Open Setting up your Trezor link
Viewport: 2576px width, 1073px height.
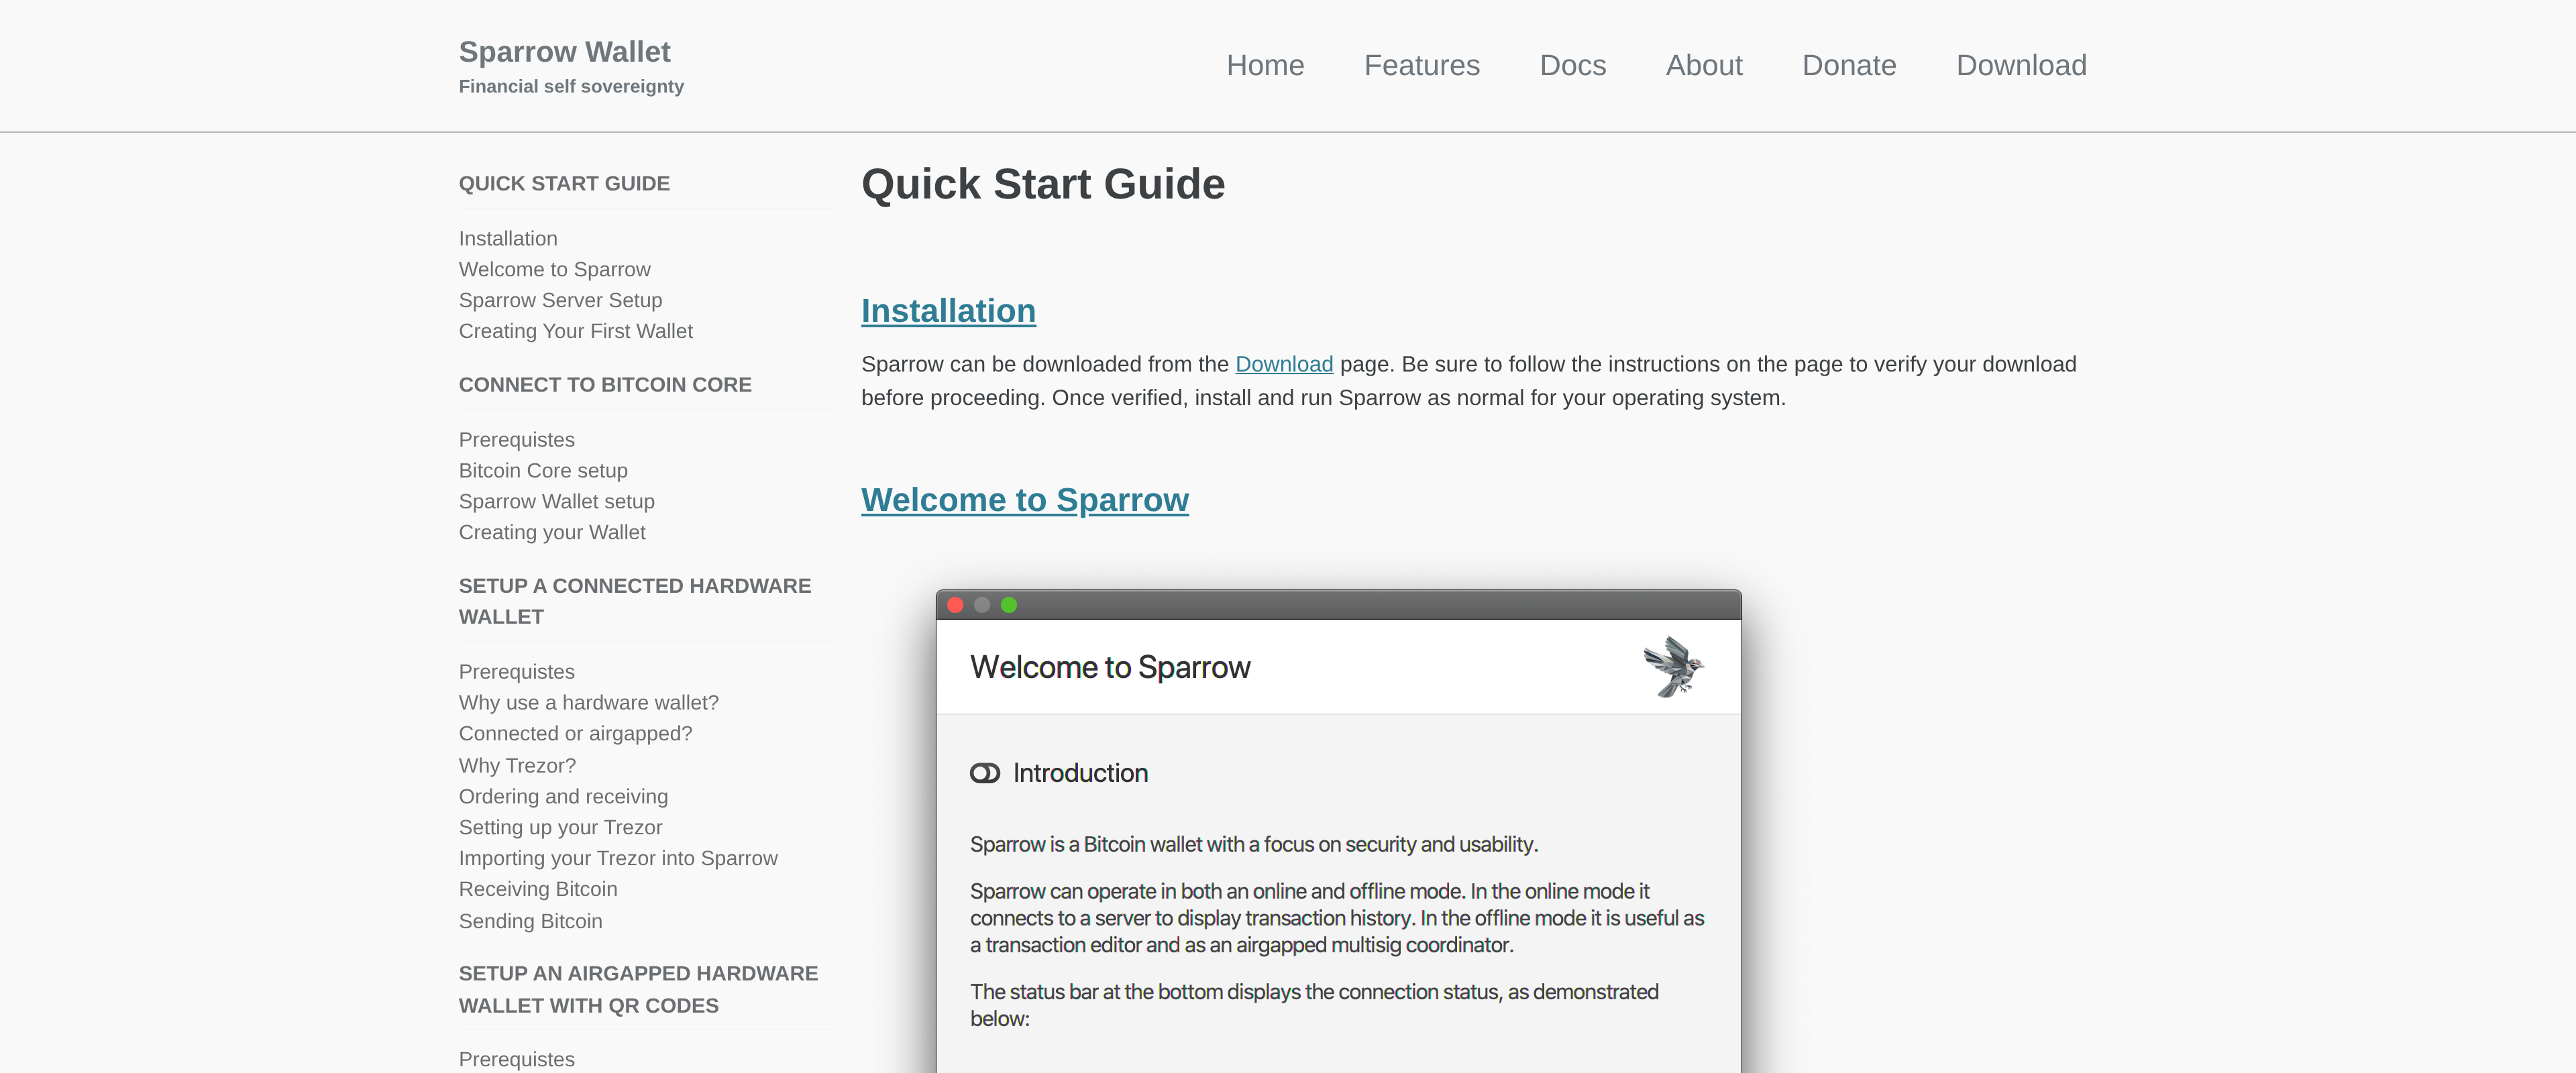click(560, 828)
